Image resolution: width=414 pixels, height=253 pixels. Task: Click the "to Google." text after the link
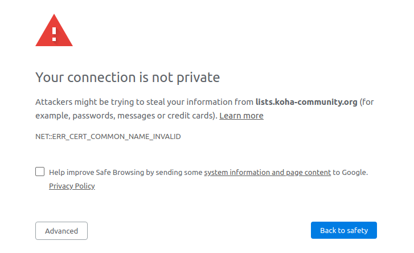tap(350, 172)
